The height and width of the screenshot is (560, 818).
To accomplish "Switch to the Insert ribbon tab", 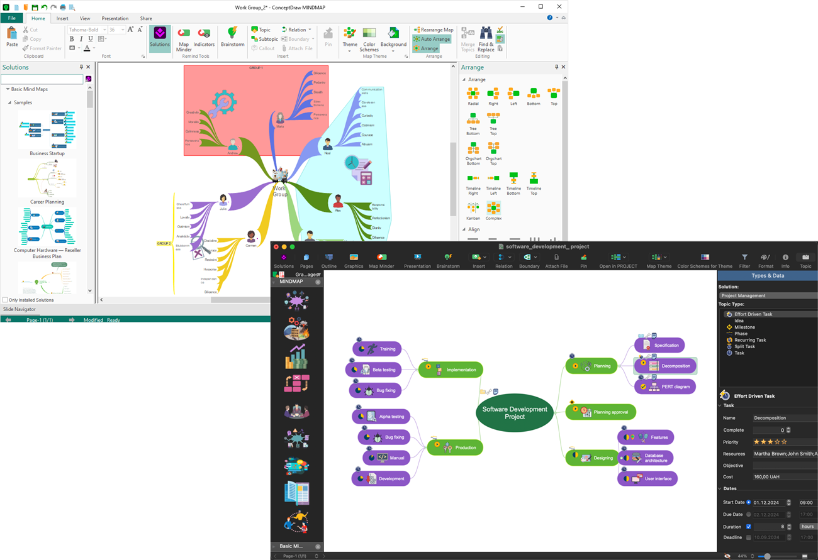I will [62, 18].
